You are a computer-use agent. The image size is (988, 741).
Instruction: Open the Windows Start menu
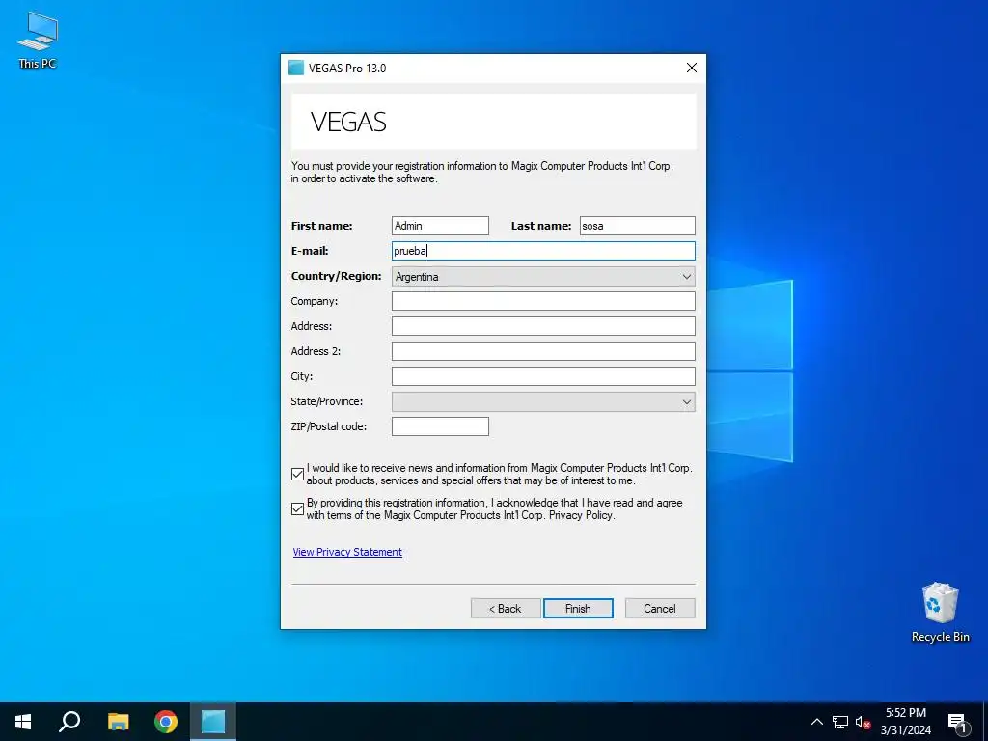coord(23,722)
